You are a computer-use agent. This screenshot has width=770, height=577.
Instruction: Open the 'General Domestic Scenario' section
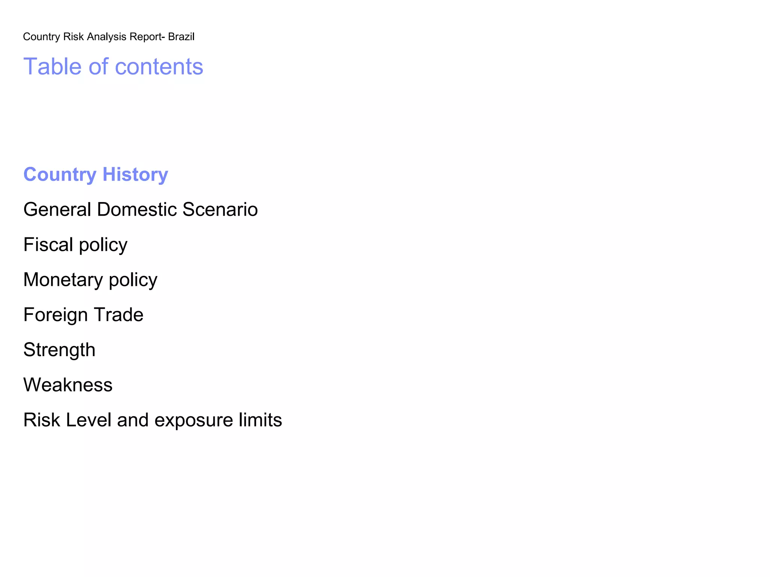(140, 210)
